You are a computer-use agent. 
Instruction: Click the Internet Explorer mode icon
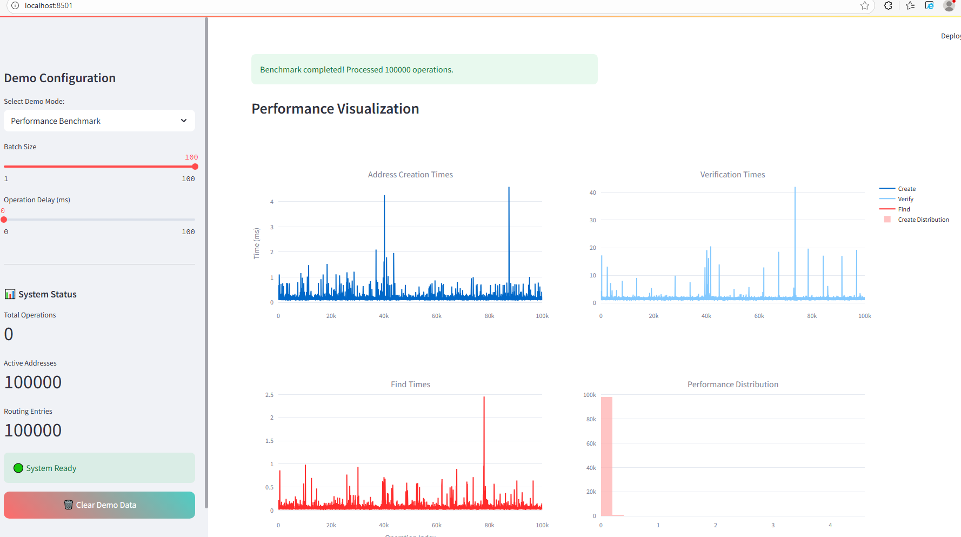click(x=930, y=5)
